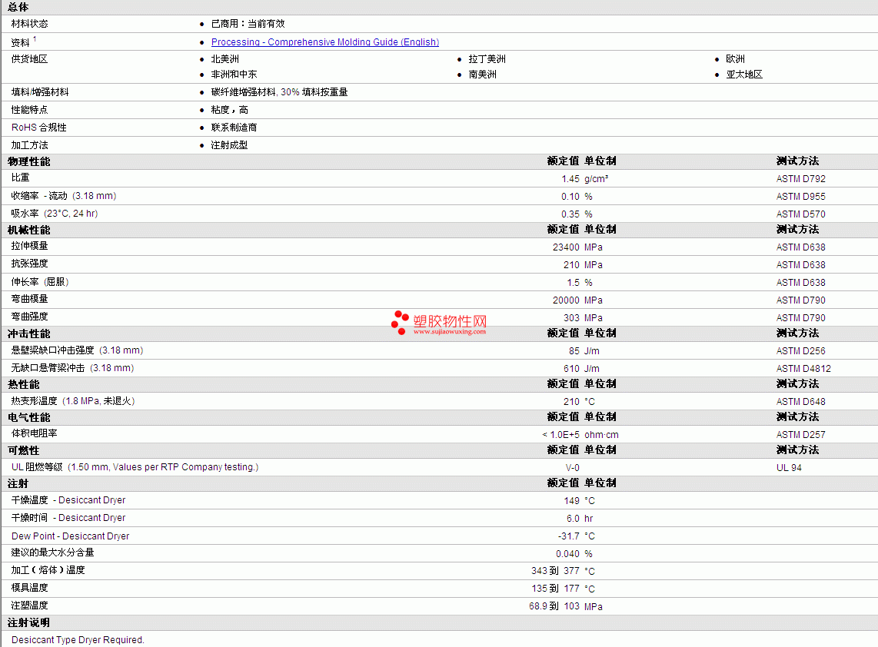Select 抗张强度 row label
The width and height of the screenshot is (878, 647).
coord(30,264)
